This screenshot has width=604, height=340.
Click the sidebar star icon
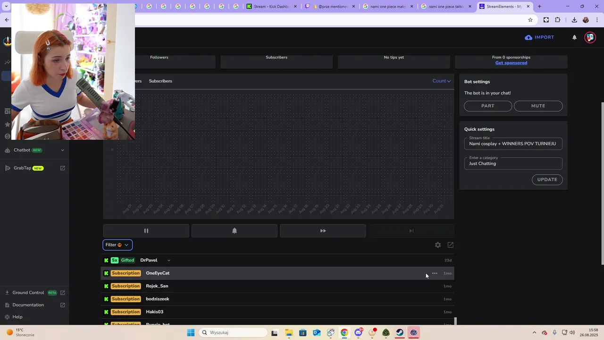pos(7,124)
